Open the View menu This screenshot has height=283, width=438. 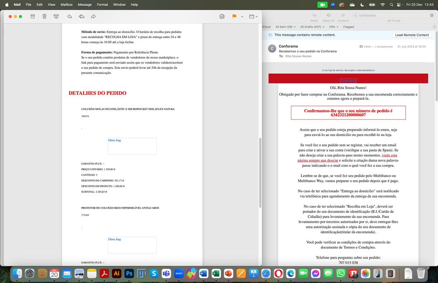51,4
